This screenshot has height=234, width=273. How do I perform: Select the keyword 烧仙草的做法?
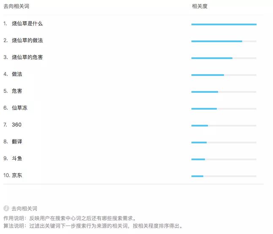pos(27,40)
